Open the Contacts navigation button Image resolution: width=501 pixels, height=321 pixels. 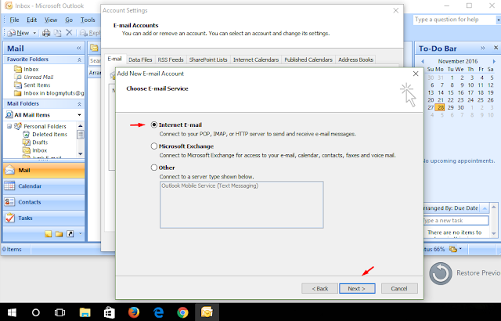point(44,202)
